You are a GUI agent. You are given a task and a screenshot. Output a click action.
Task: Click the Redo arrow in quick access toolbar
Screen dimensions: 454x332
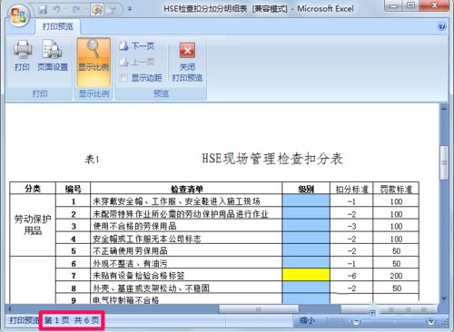(76, 9)
